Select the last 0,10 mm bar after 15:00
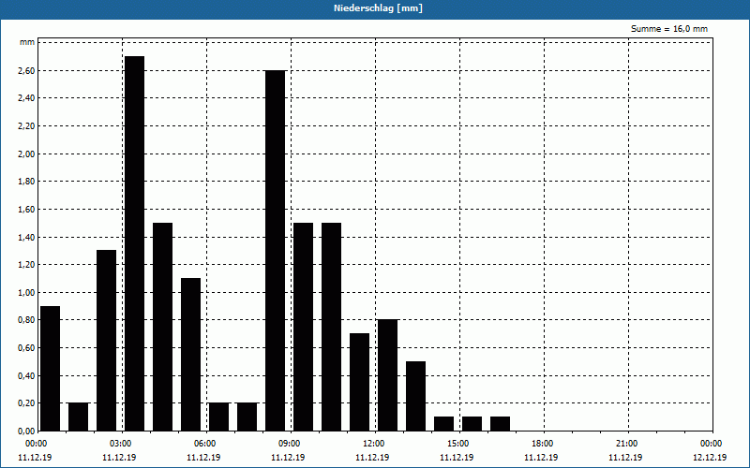The height and width of the screenshot is (468, 750). pos(501,424)
